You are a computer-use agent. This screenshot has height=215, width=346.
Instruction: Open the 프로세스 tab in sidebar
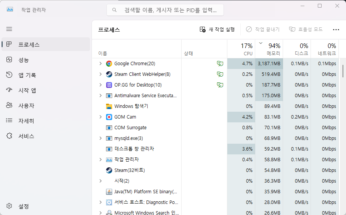[x=46, y=44]
